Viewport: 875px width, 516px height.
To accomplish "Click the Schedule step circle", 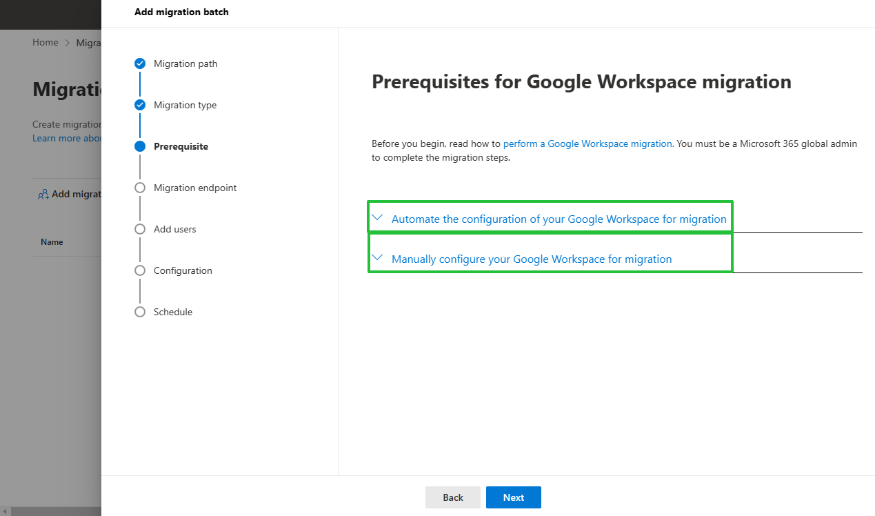I will tap(140, 312).
